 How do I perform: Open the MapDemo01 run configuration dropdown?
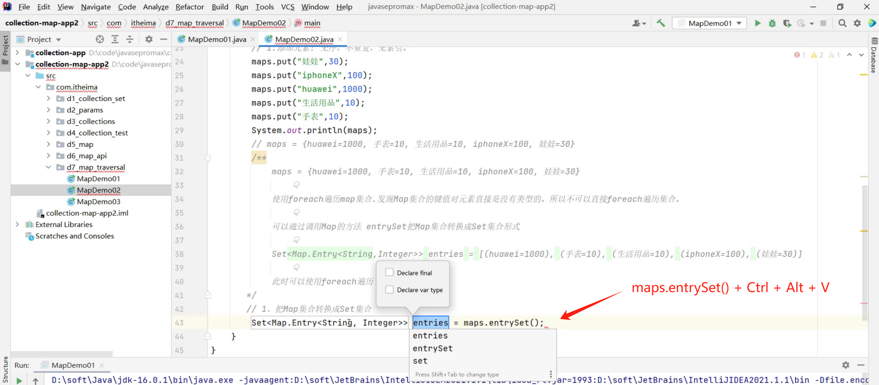point(710,23)
